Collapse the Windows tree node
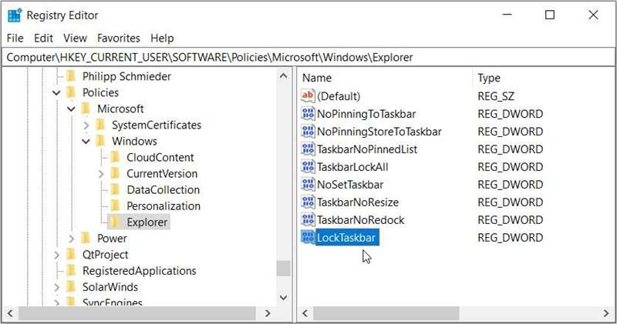The image size is (617, 324). click(x=86, y=142)
